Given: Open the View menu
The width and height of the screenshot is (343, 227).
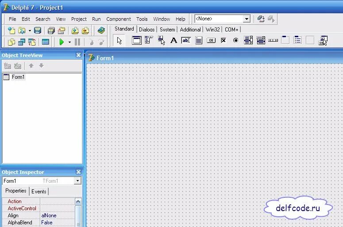Looking at the screenshot, I should pyautogui.click(x=61, y=19).
